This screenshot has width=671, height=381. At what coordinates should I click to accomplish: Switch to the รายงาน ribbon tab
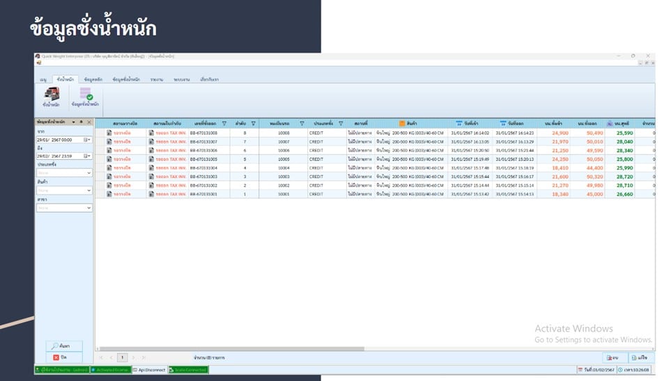click(x=157, y=79)
